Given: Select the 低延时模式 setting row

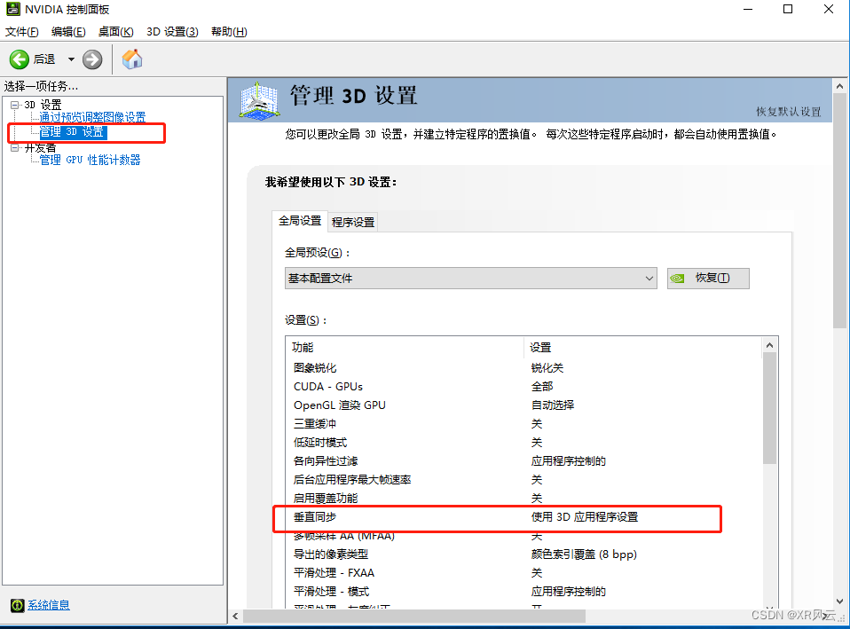Looking at the screenshot, I should (523, 443).
